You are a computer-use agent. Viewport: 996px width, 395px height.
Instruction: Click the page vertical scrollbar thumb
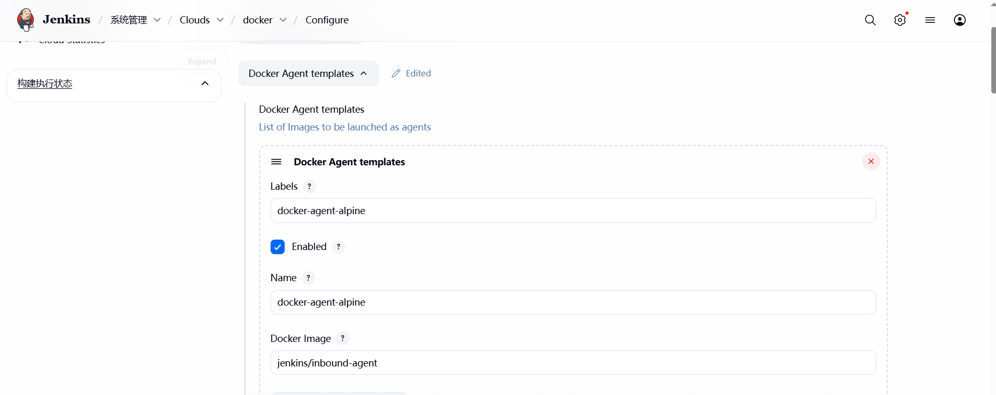pyautogui.click(x=993, y=60)
